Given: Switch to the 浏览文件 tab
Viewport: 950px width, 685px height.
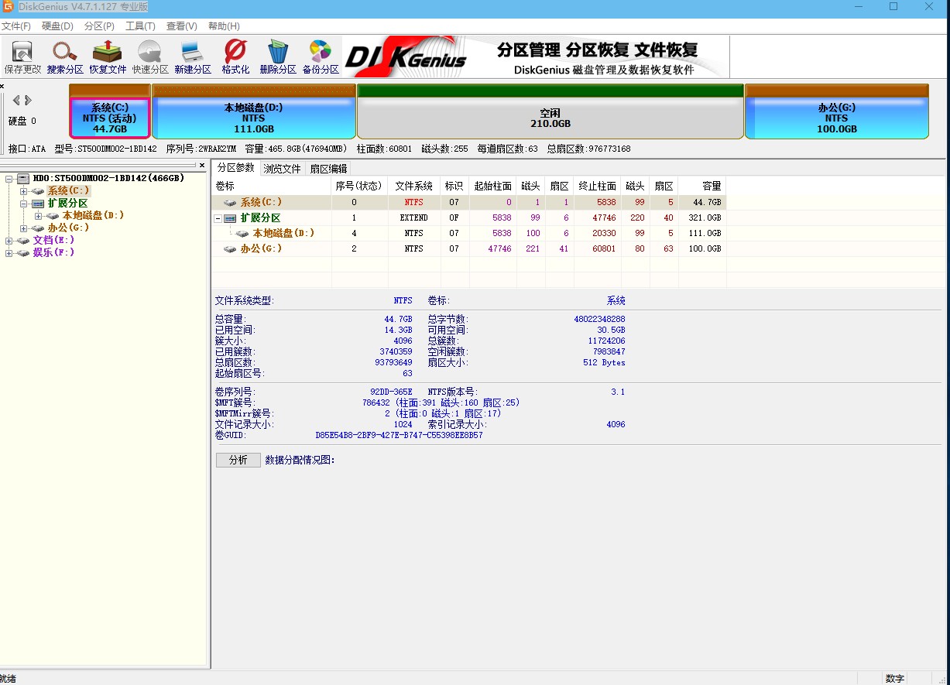Looking at the screenshot, I should 282,169.
